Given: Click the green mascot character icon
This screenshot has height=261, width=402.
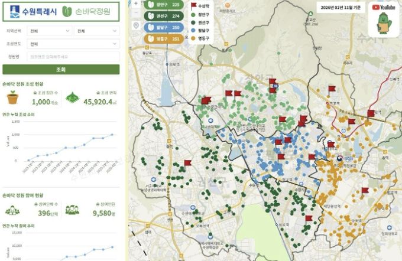Looking at the screenshot, I should click(x=384, y=24).
